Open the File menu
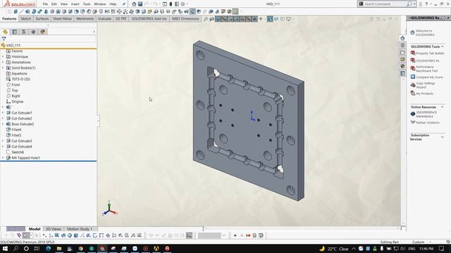The height and width of the screenshot is (253, 451). pyautogui.click(x=45, y=4)
